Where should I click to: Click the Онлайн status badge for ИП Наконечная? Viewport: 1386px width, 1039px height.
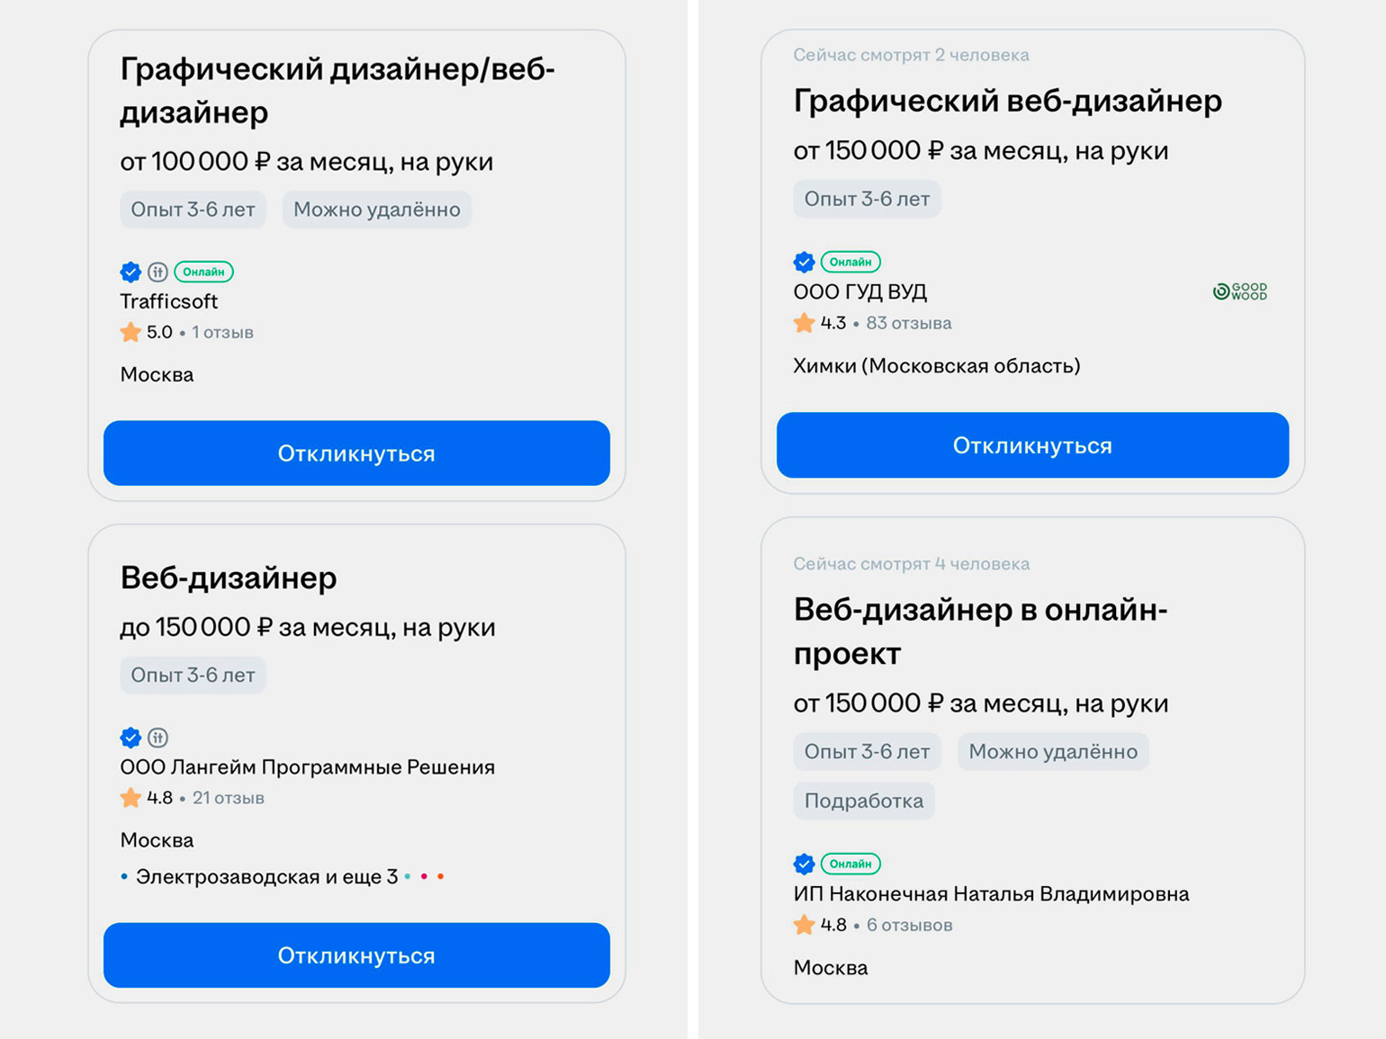tap(850, 864)
